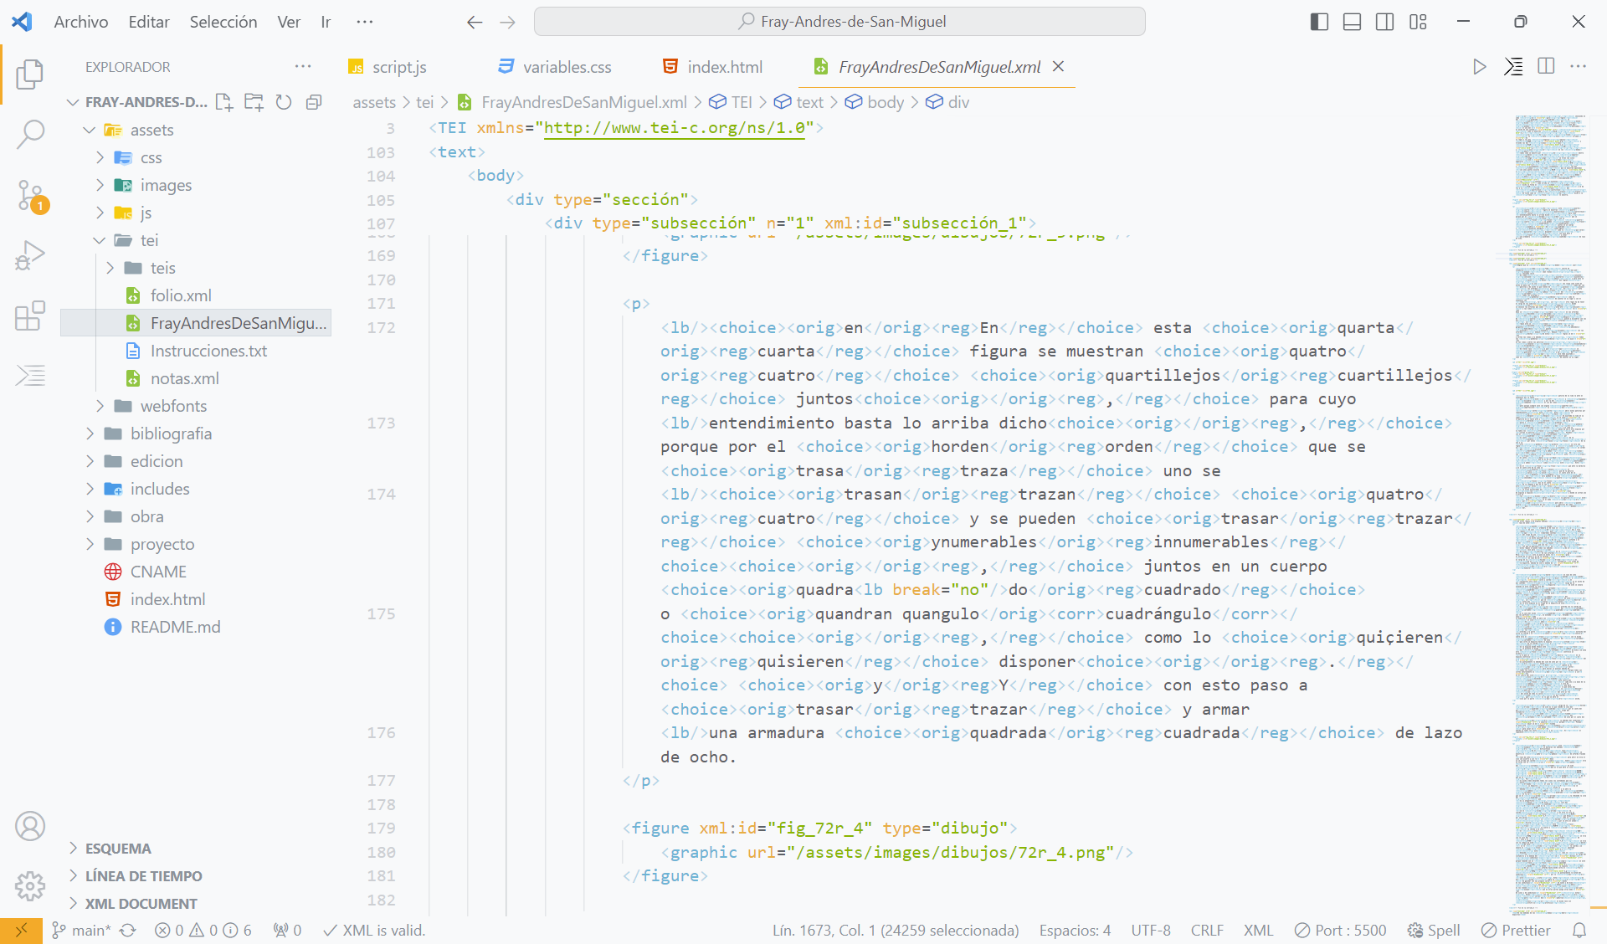Open errors and warnings count in status bar
Viewport: 1607px width, 944px height.
point(203,931)
